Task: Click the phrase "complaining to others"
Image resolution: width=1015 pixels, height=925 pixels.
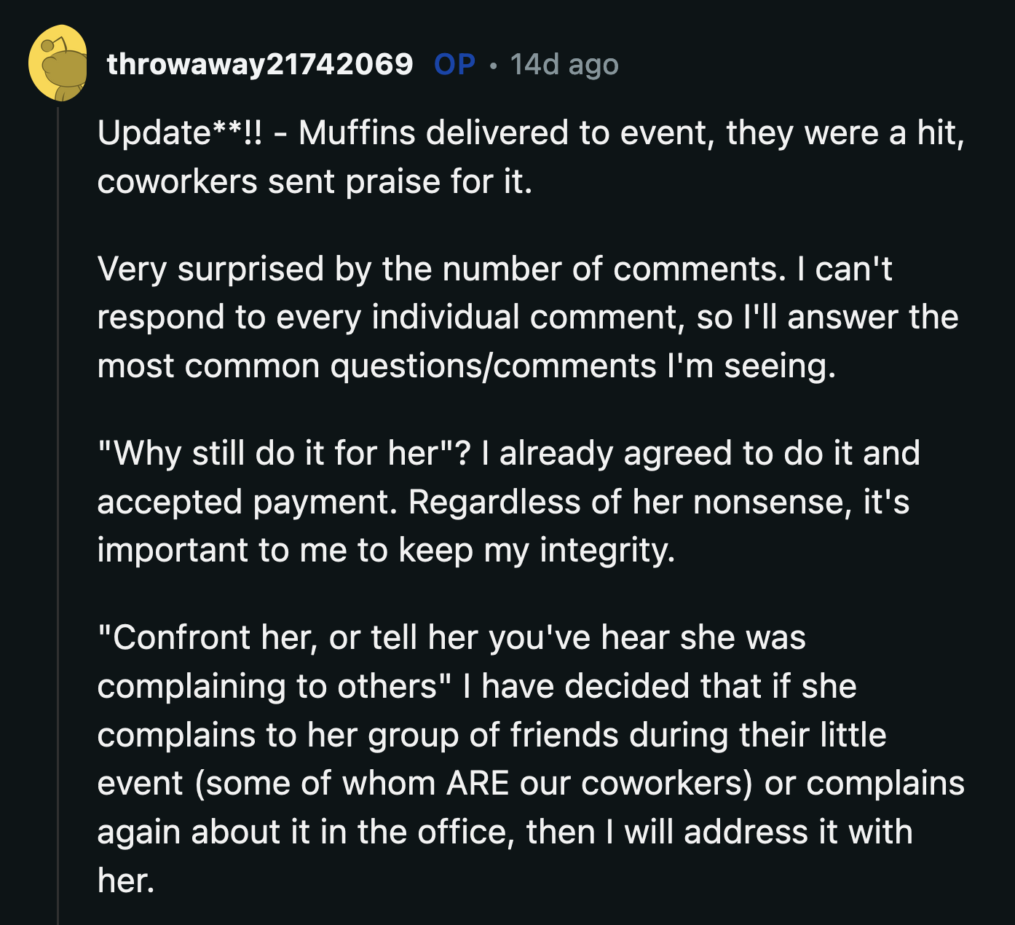Action: (266, 686)
